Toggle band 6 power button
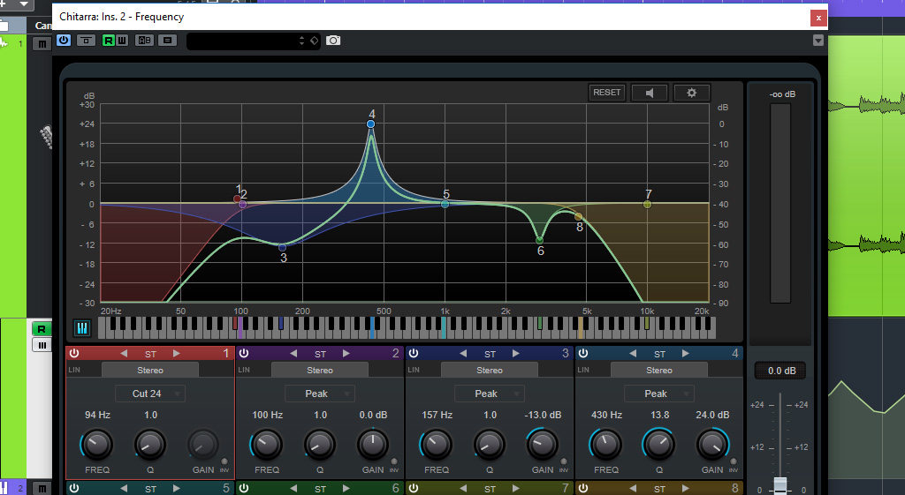The height and width of the screenshot is (495, 905). click(244, 488)
